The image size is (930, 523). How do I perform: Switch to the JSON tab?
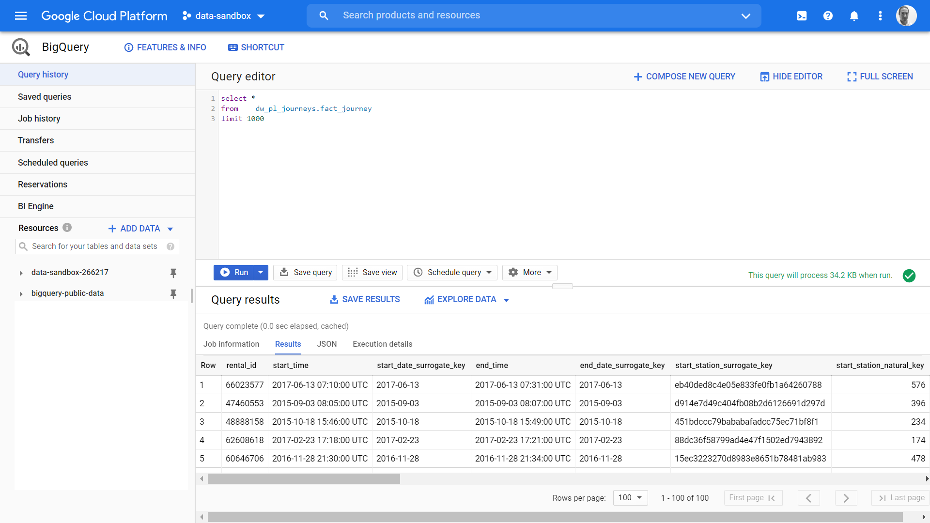pyautogui.click(x=326, y=344)
